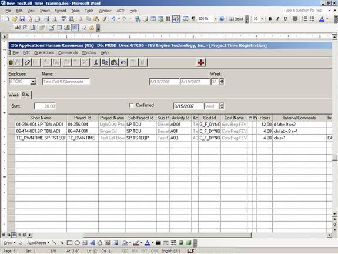Click the 3-D Style icon
Viewport: 338px width, 254px height.
click(189, 243)
